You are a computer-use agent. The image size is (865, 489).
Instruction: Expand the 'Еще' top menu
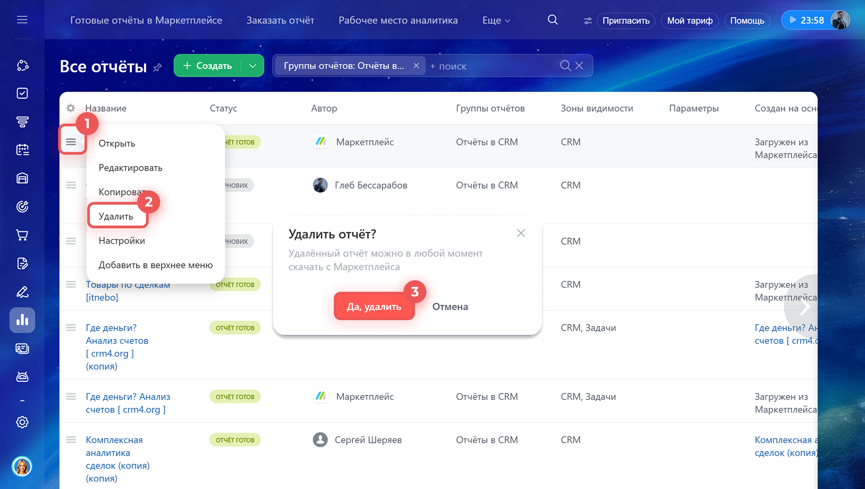[496, 20]
